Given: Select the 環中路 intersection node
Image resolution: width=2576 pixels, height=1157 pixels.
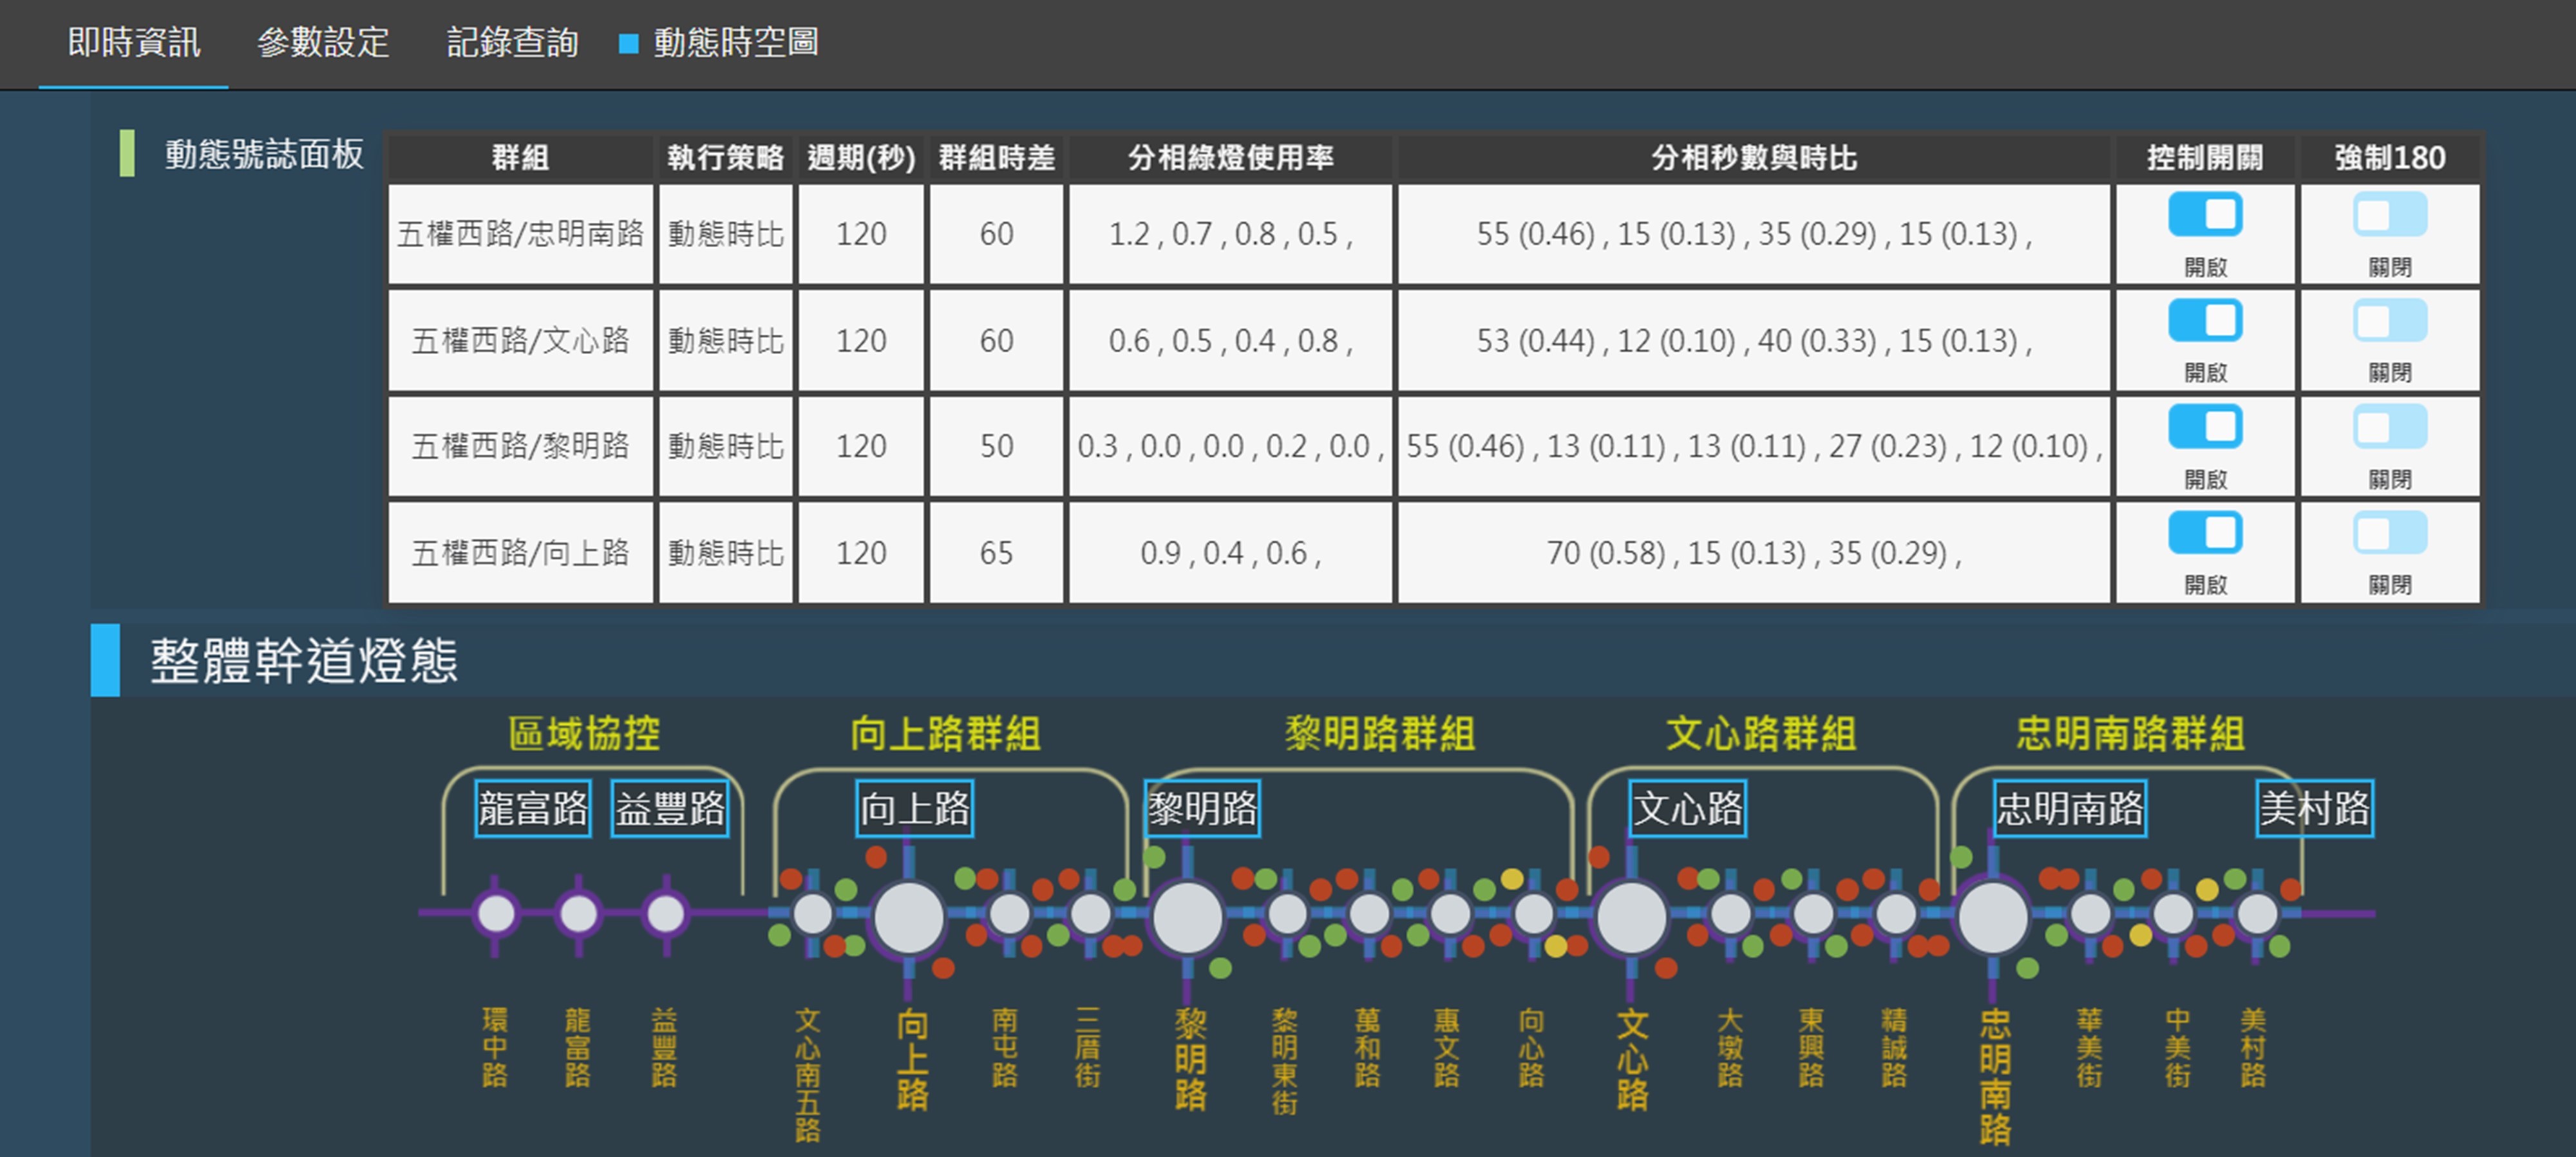Looking at the screenshot, I should click(496, 914).
